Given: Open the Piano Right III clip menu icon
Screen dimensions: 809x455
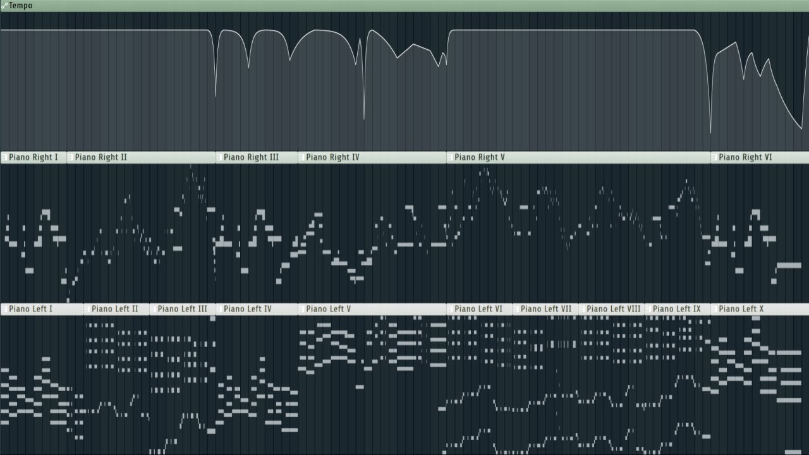Looking at the screenshot, I should 219,157.
